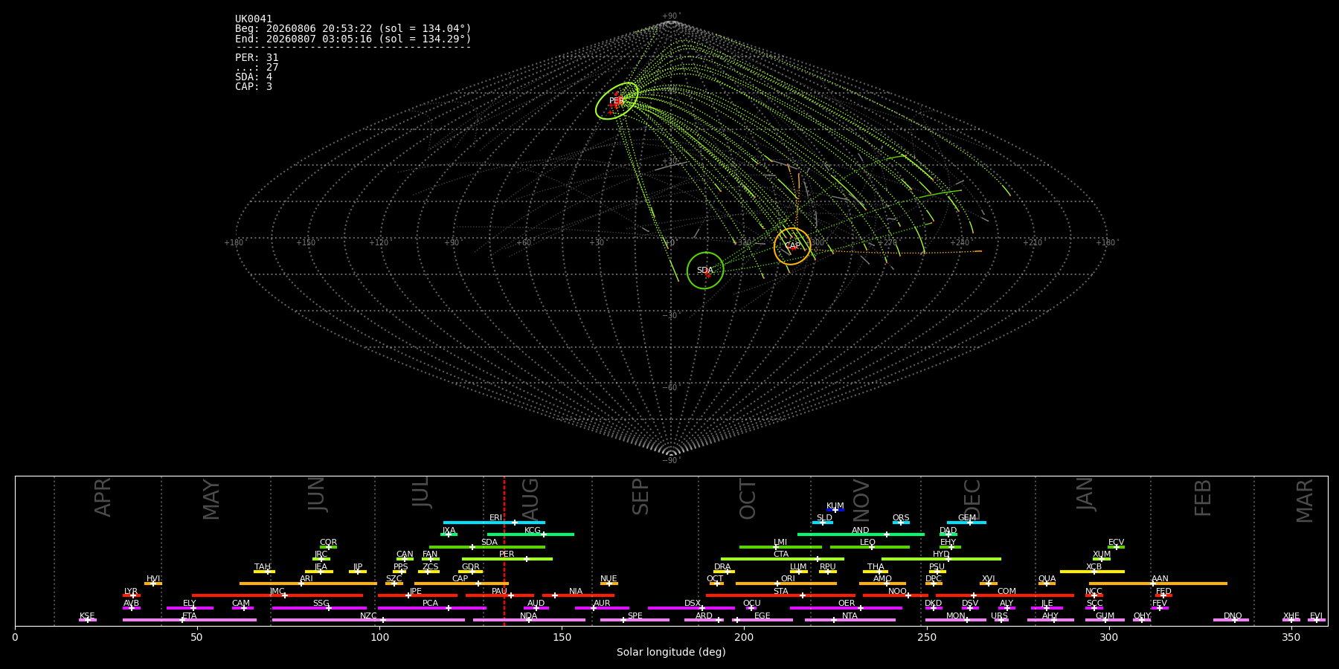The image size is (1339, 669).
Task: Click the NIA shower label
Action: point(576,592)
